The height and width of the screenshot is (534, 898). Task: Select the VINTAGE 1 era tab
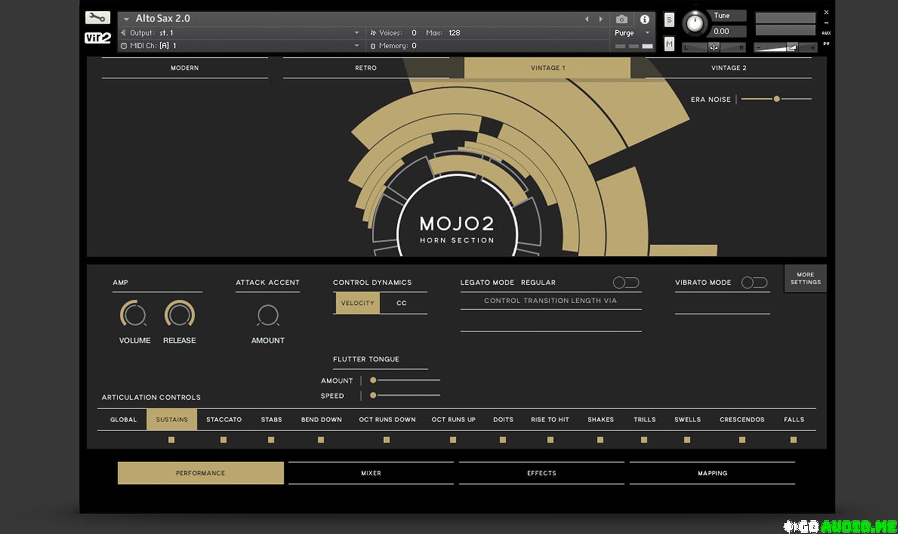(x=547, y=68)
